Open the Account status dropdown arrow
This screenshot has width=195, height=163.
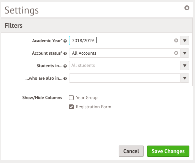click(185, 53)
